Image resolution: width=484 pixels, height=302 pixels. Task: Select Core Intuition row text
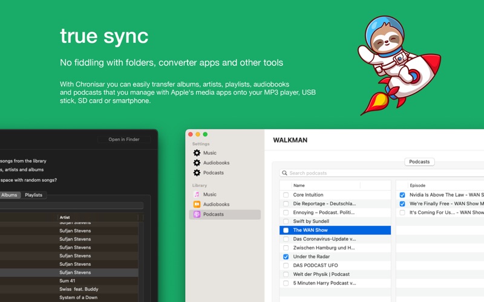308,195
